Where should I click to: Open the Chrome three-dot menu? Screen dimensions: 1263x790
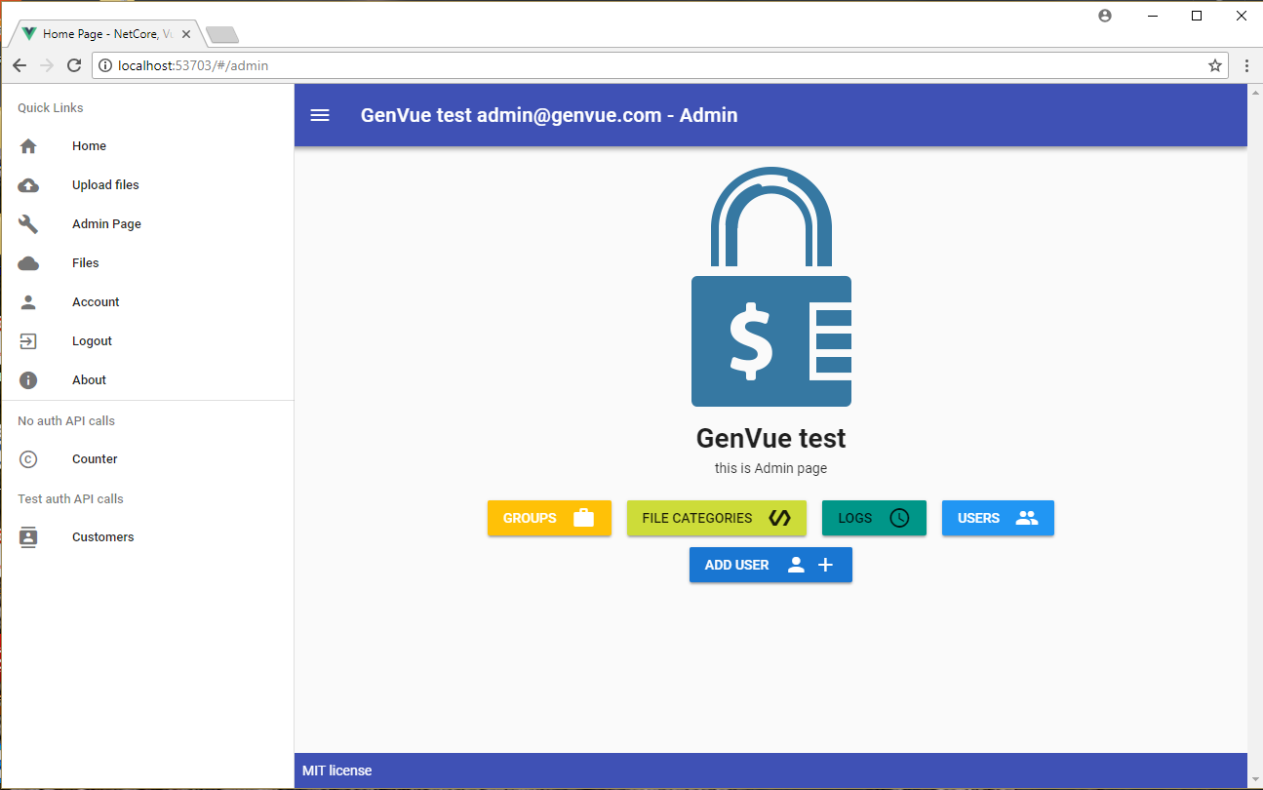pyautogui.click(x=1246, y=65)
